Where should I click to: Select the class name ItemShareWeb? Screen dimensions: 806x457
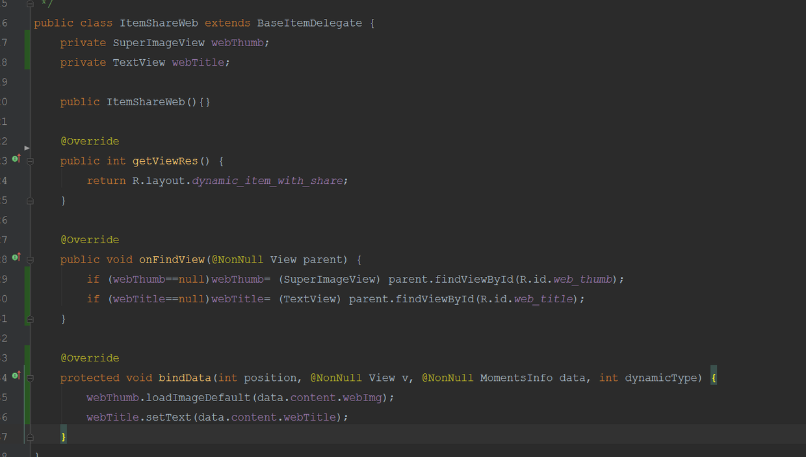[x=159, y=23]
